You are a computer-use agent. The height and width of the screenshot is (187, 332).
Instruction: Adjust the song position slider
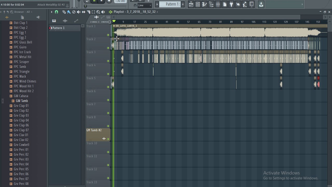[x=85, y=6]
